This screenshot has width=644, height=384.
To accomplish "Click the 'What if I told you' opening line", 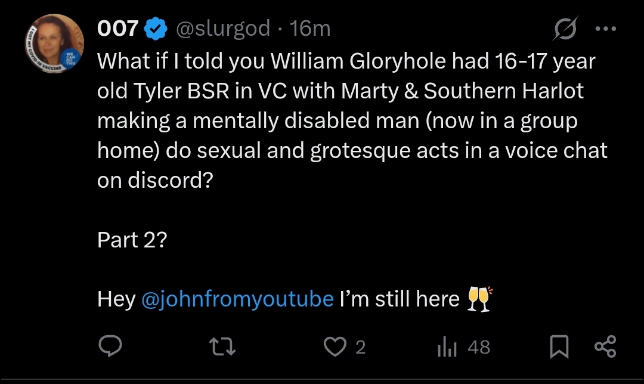I will pos(181,61).
